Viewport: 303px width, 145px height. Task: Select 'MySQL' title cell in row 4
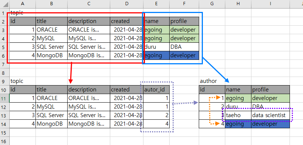(52, 38)
